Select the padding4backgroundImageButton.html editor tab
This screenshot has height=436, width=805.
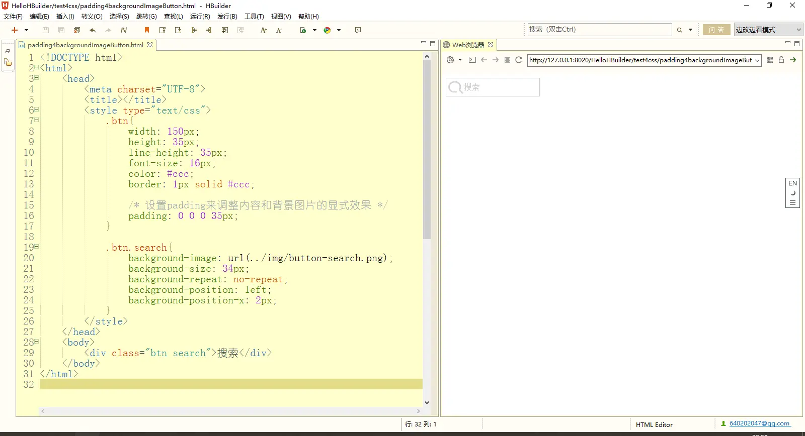pos(85,45)
